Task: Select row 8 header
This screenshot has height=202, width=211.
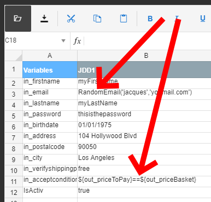Action: (14, 149)
